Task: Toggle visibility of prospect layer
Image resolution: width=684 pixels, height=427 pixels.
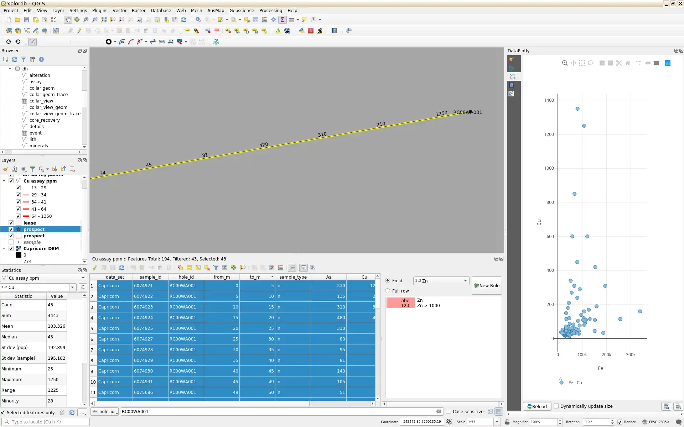Action: 11,229
